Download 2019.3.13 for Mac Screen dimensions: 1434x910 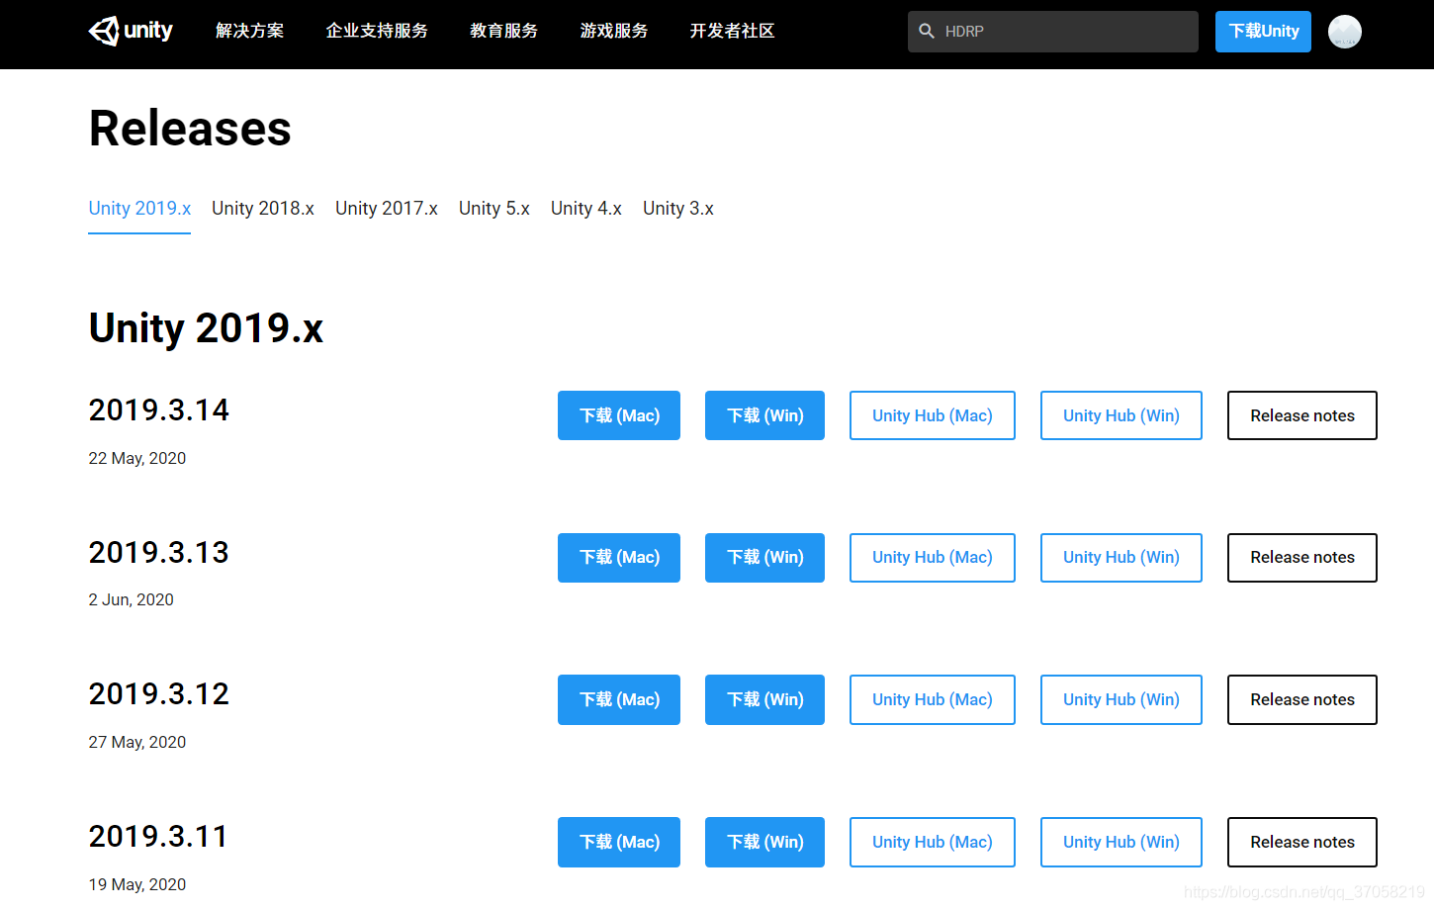point(619,558)
